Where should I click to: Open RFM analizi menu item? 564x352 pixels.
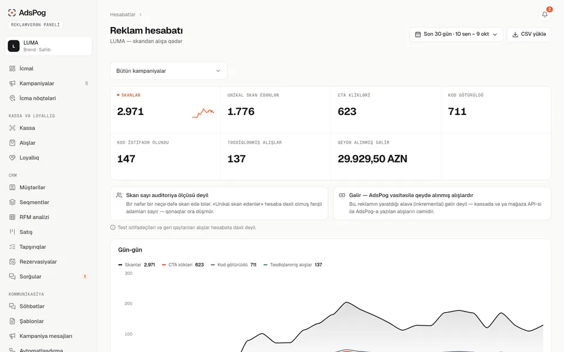tap(49, 217)
